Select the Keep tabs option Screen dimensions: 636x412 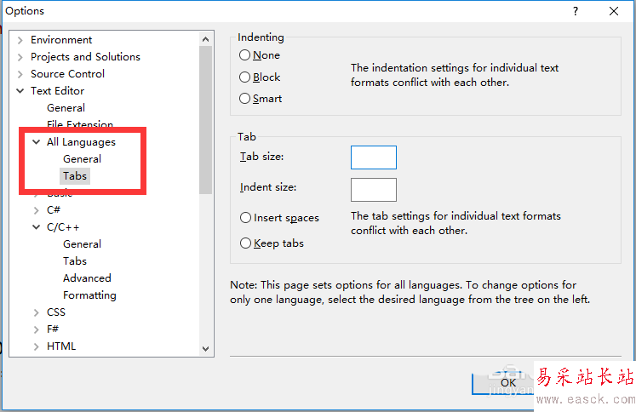click(246, 243)
